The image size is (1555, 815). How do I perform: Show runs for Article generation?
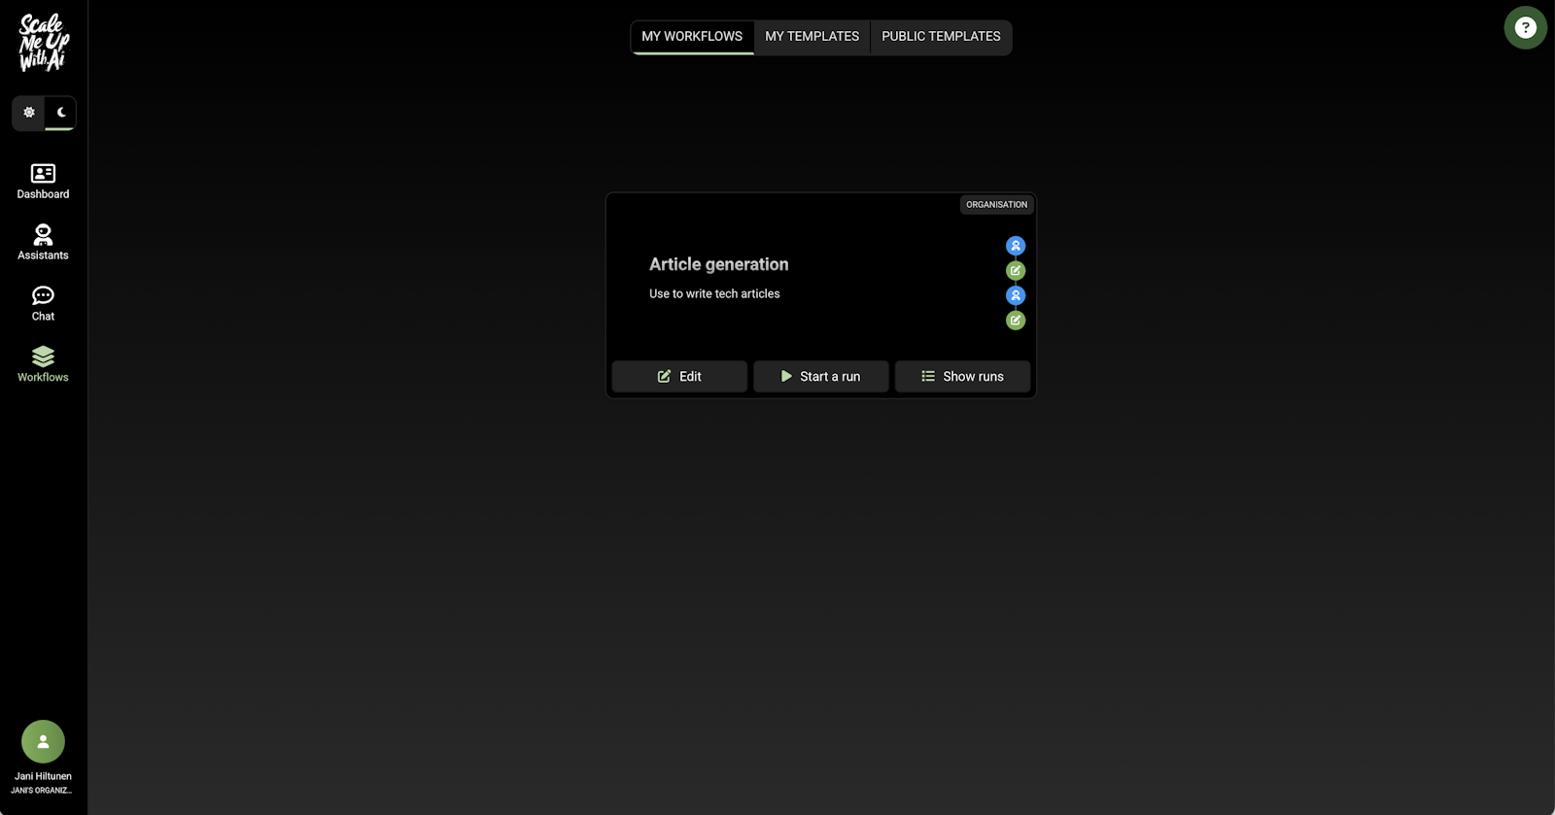tap(962, 377)
